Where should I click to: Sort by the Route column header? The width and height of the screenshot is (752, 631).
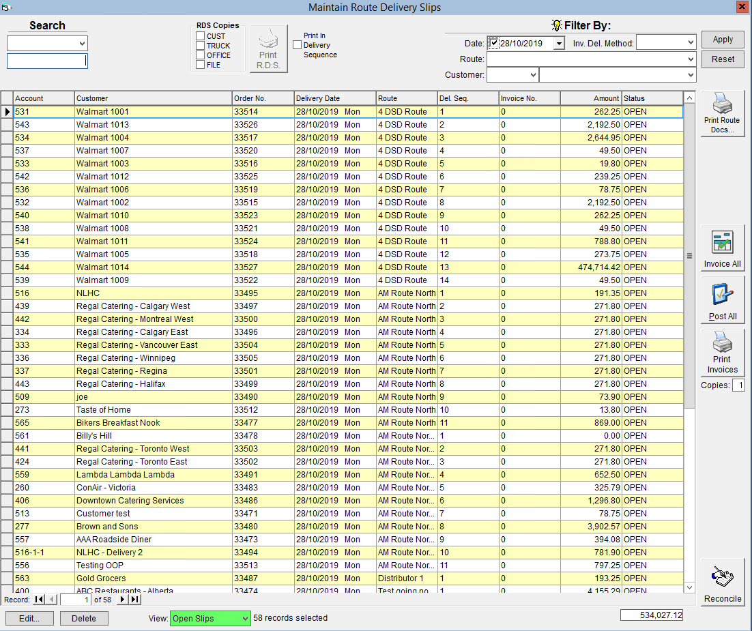pos(407,98)
